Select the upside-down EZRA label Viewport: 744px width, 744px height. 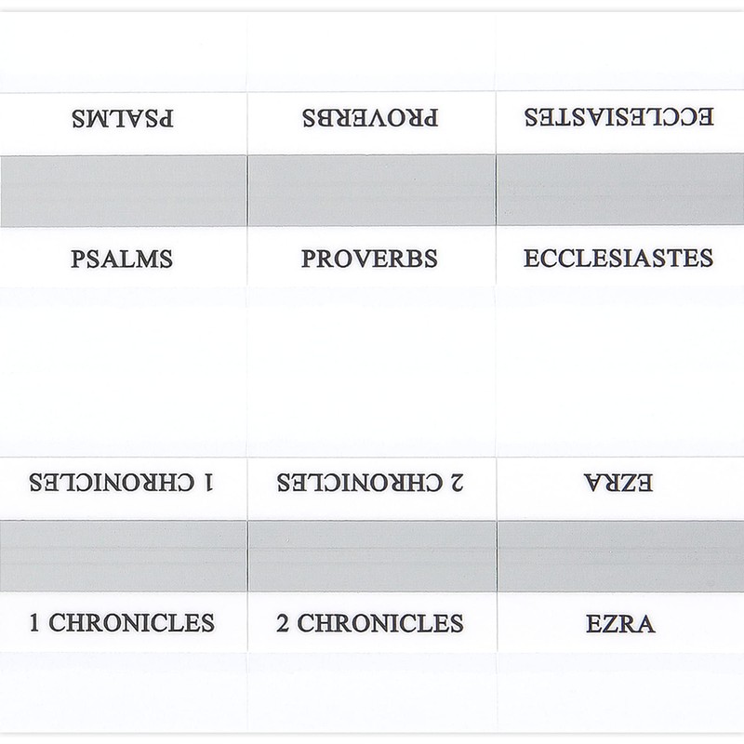[x=619, y=484]
